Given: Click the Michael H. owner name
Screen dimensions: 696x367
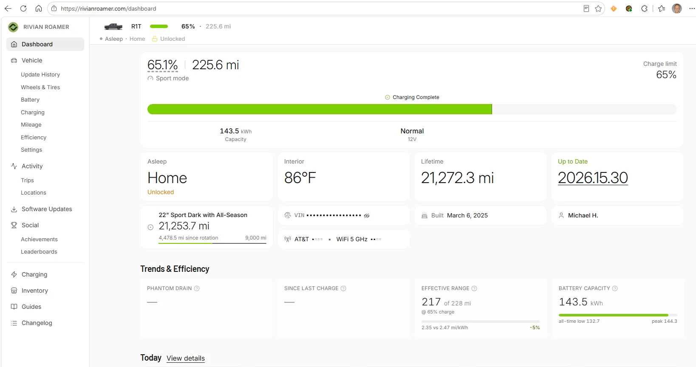Looking at the screenshot, I should click(583, 215).
